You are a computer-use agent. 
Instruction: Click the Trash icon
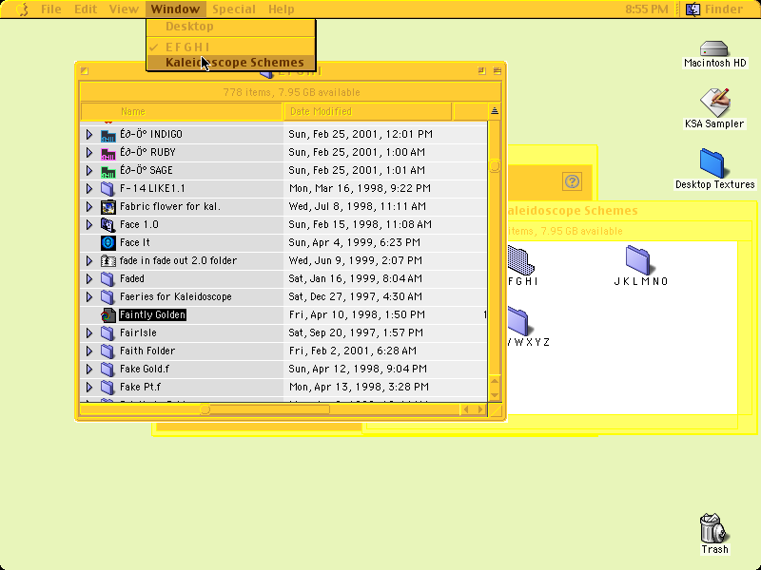[712, 528]
